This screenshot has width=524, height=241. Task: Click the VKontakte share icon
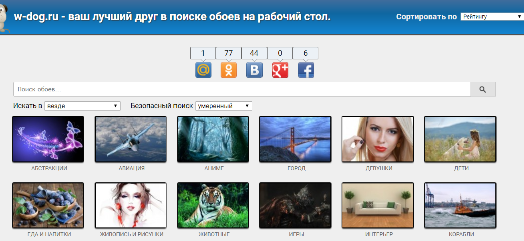coord(254,70)
